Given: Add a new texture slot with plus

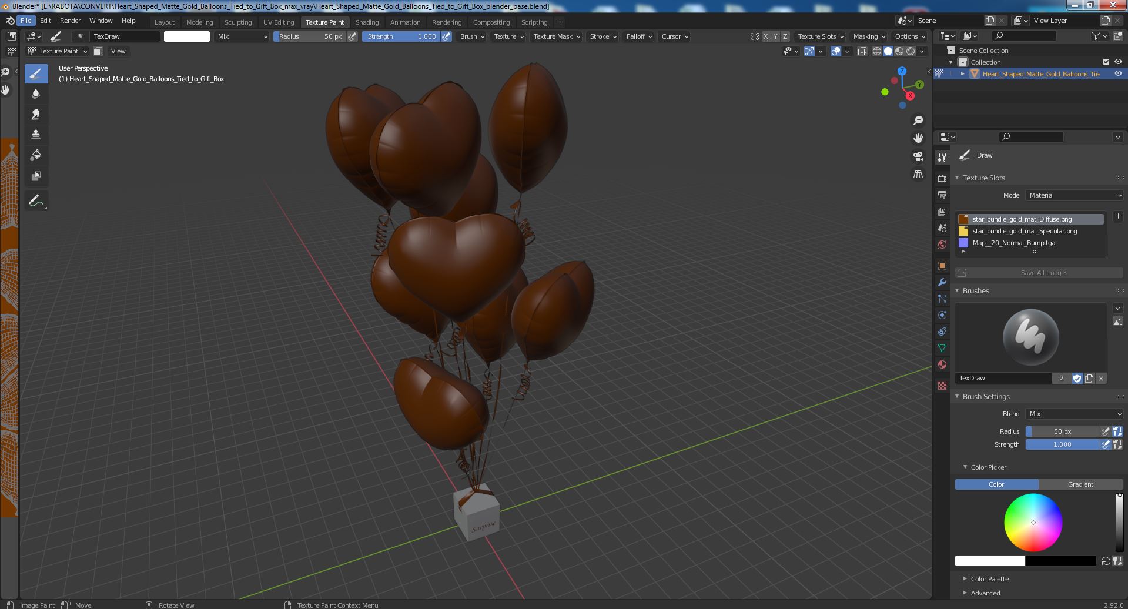Looking at the screenshot, I should click(1118, 216).
